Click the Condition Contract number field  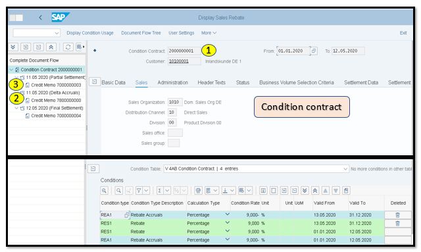(184, 51)
